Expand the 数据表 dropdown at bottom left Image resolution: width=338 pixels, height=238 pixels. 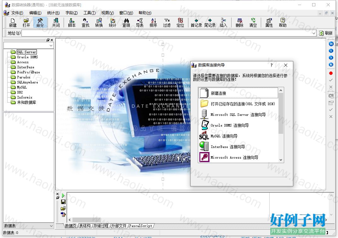coord(51,226)
